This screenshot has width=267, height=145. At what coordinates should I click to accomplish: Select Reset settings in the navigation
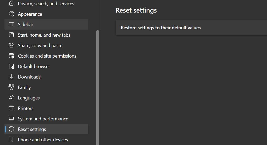point(32,129)
